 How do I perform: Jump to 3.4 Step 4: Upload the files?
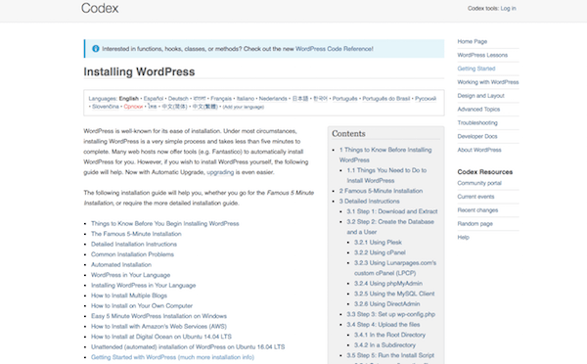[384, 325]
